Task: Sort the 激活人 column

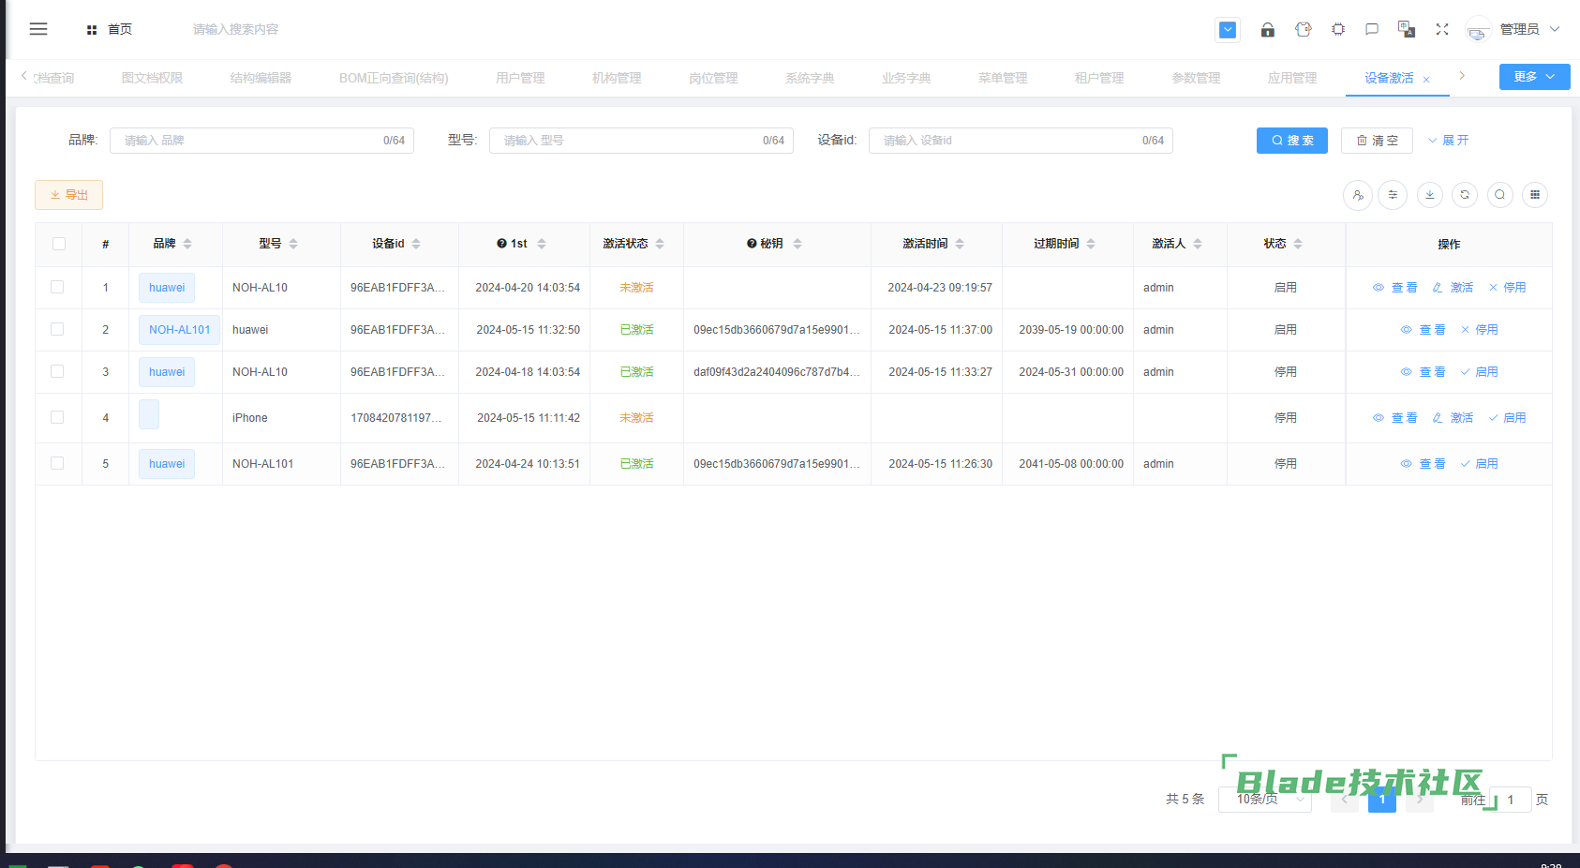Action: (x=1198, y=244)
